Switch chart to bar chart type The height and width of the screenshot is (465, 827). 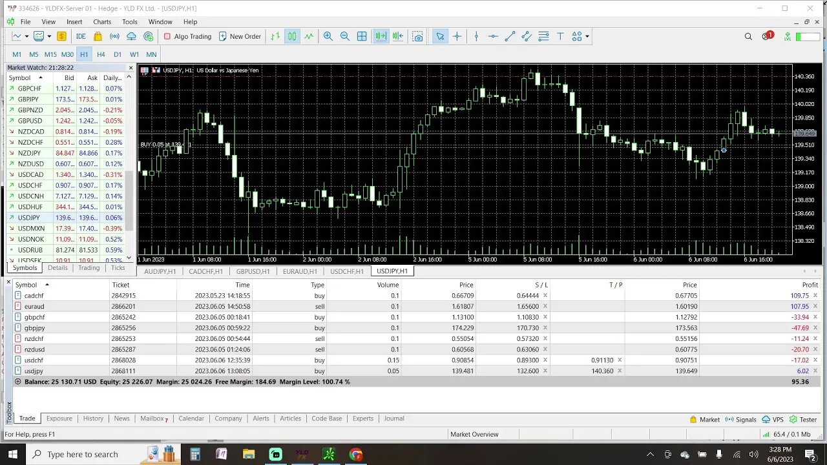pyautogui.click(x=275, y=36)
